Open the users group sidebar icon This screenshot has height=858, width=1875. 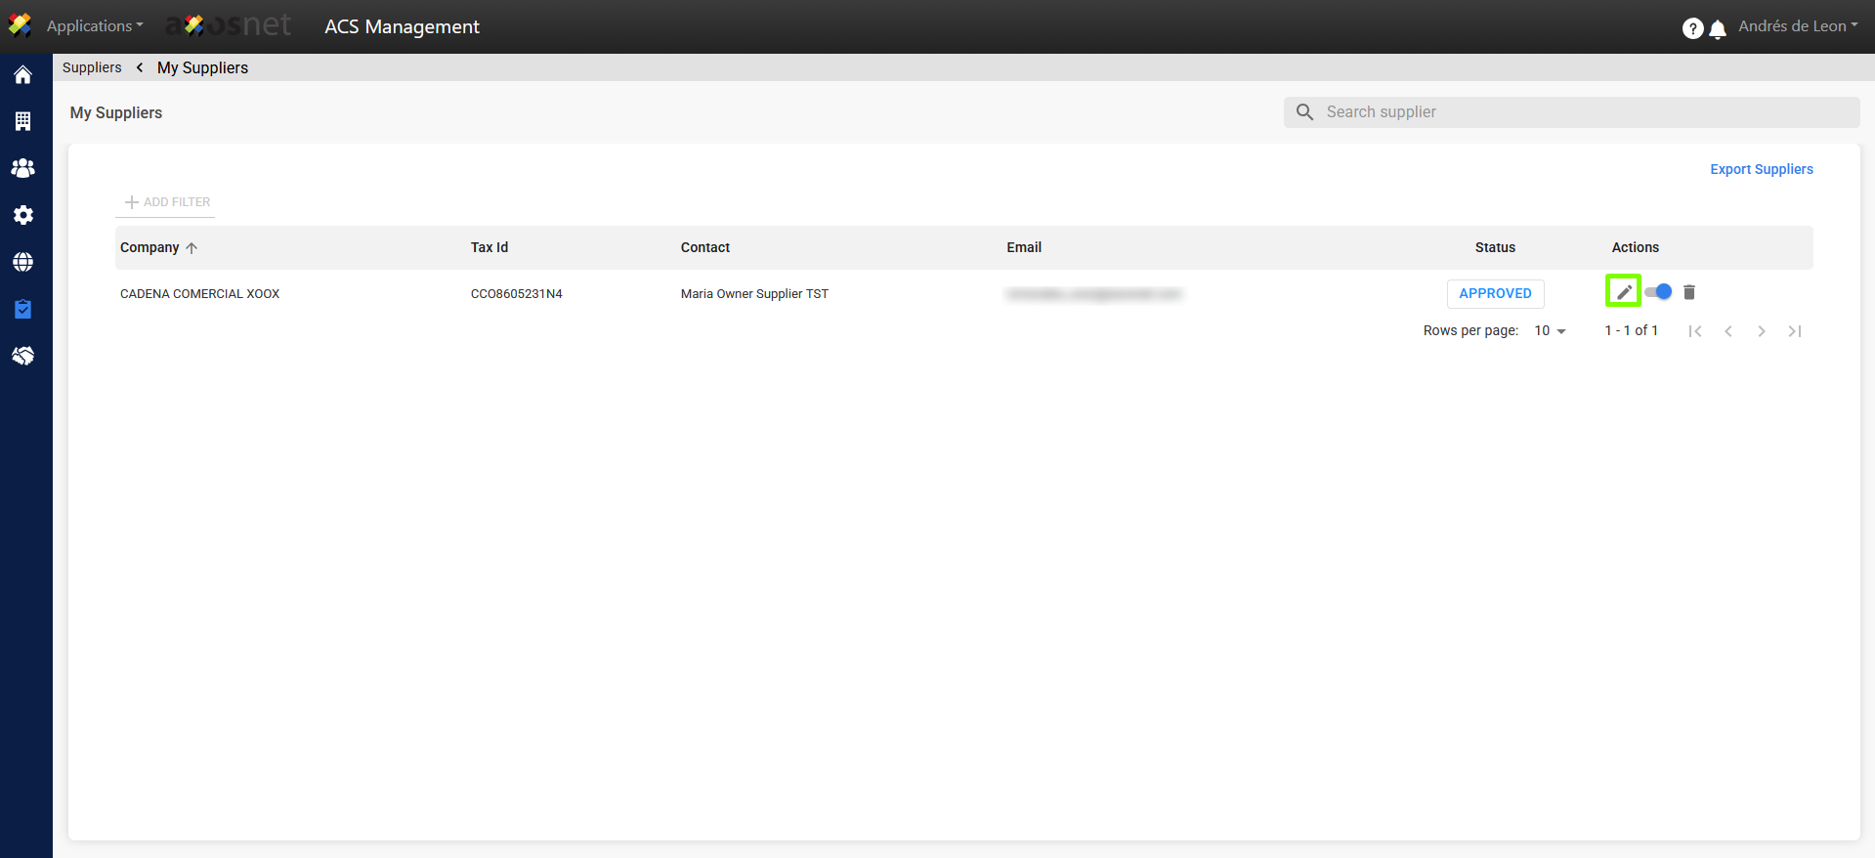[23, 168]
